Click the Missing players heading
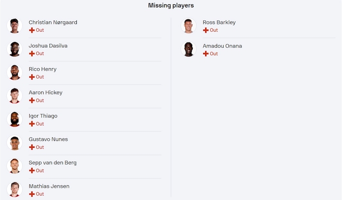The height and width of the screenshot is (200, 342). [171, 5]
